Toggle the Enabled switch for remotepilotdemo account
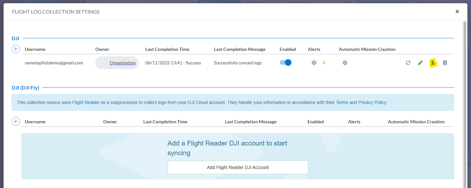 (286, 62)
